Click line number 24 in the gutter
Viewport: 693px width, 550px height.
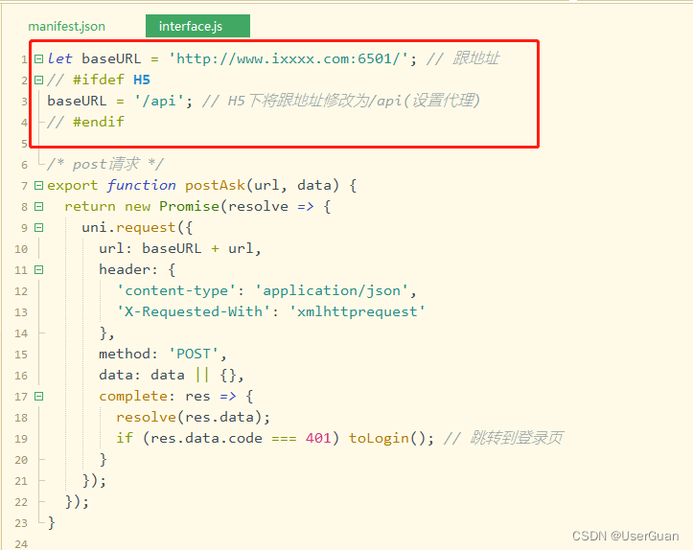(21, 544)
